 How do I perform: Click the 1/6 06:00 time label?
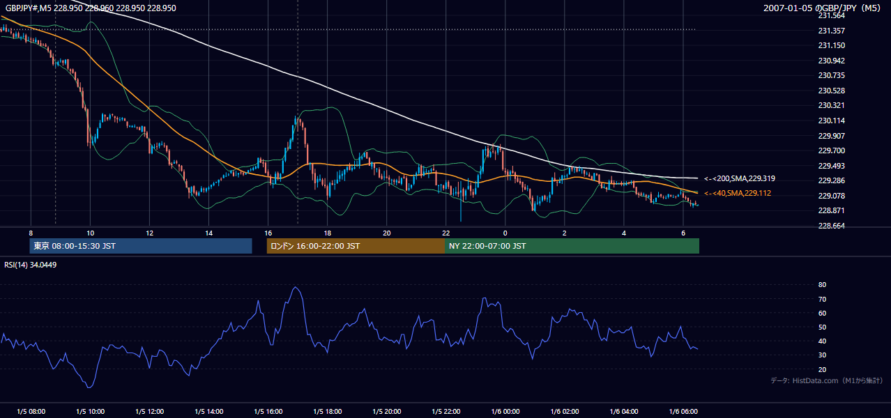coord(683,412)
